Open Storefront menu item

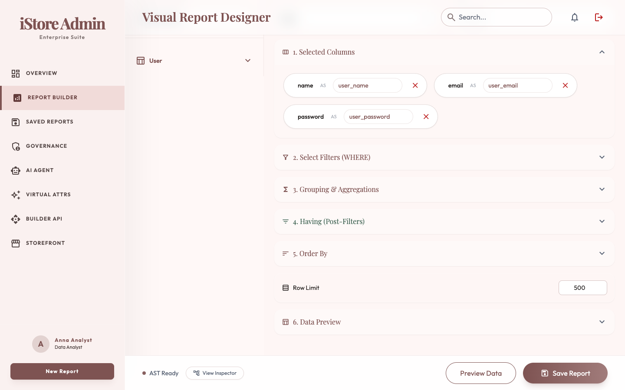pyautogui.click(x=62, y=244)
